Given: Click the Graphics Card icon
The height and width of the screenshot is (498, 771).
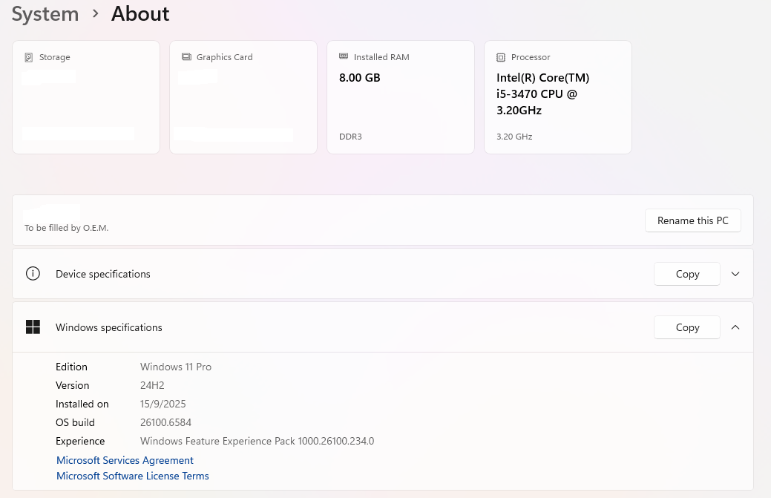Looking at the screenshot, I should [186, 57].
